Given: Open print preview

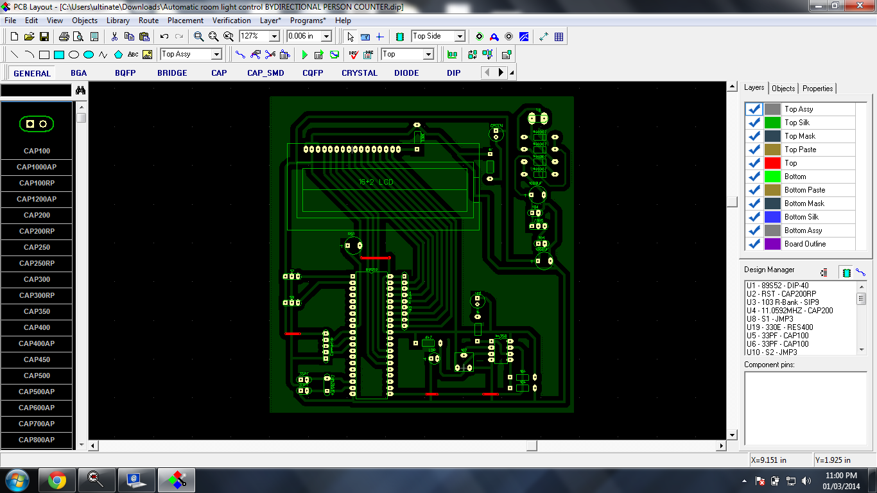Looking at the screenshot, I should pyautogui.click(x=79, y=37).
